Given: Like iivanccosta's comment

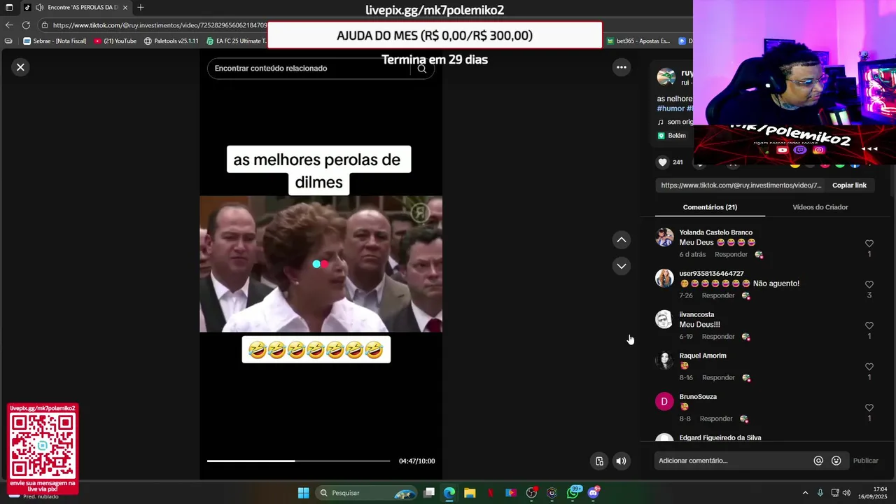Looking at the screenshot, I should (869, 325).
